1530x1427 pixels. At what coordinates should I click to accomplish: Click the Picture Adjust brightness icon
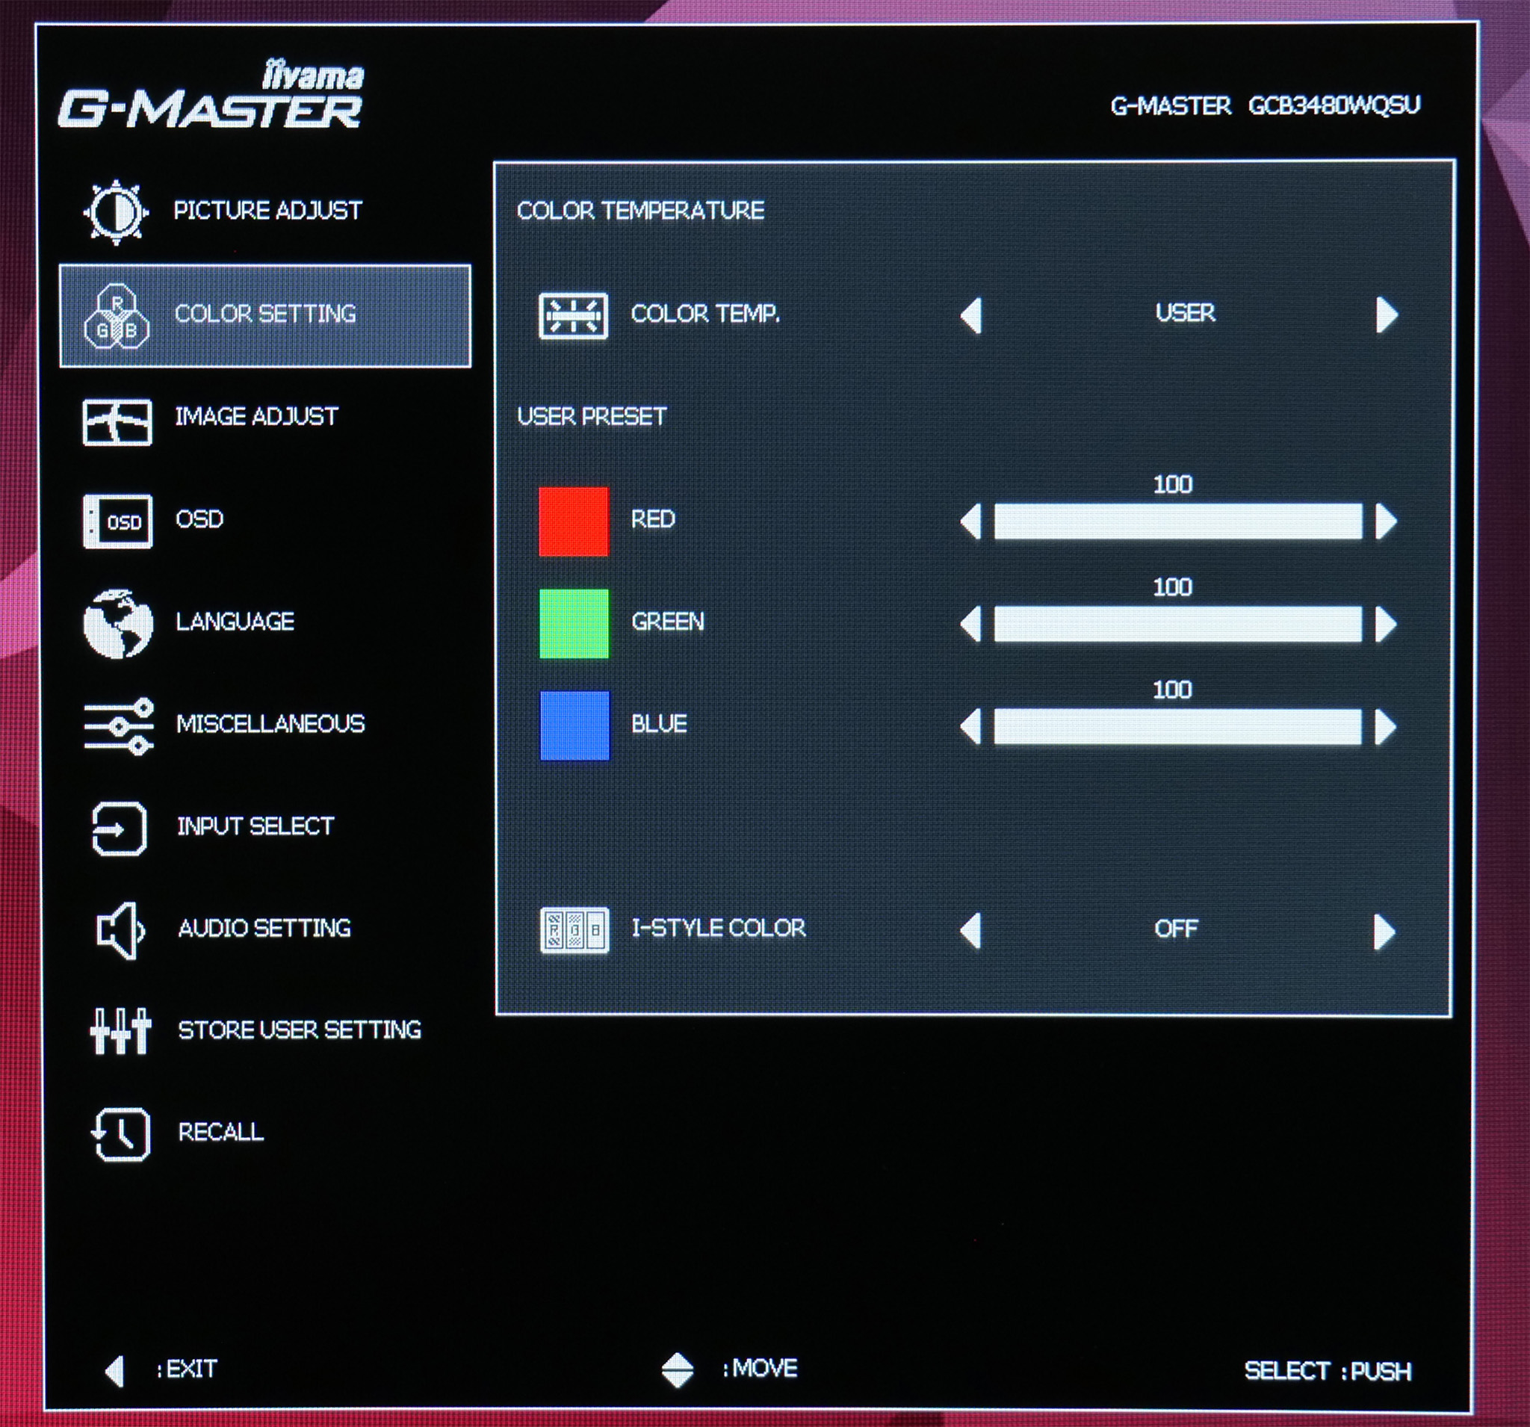[116, 212]
